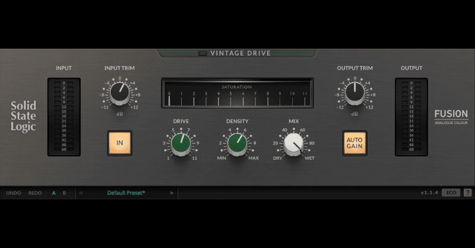
Task: Click the Vintage Drive indicator LED
Action: (203, 53)
